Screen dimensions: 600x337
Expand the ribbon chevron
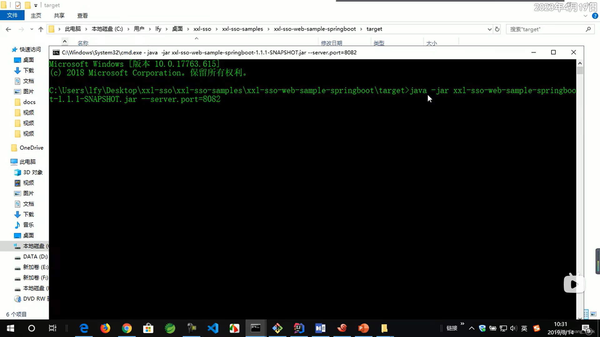tap(585, 16)
